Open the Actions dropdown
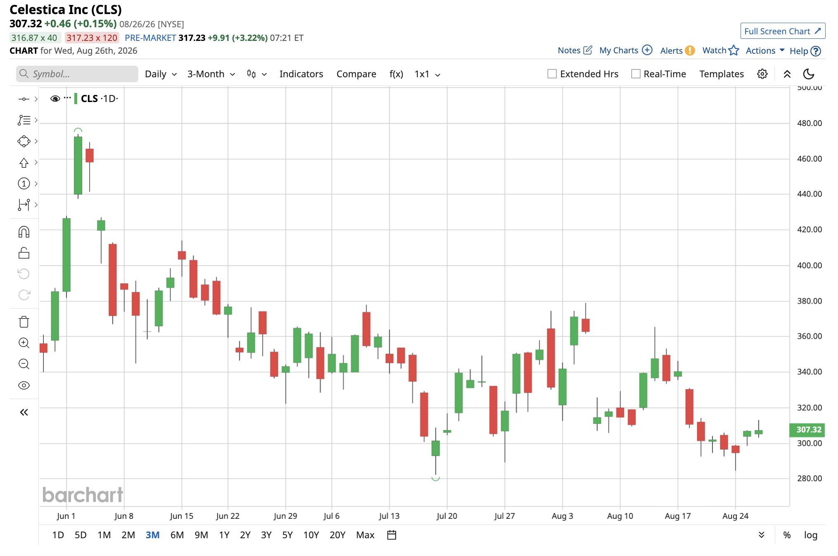The width and height of the screenshot is (838, 556). [x=765, y=51]
